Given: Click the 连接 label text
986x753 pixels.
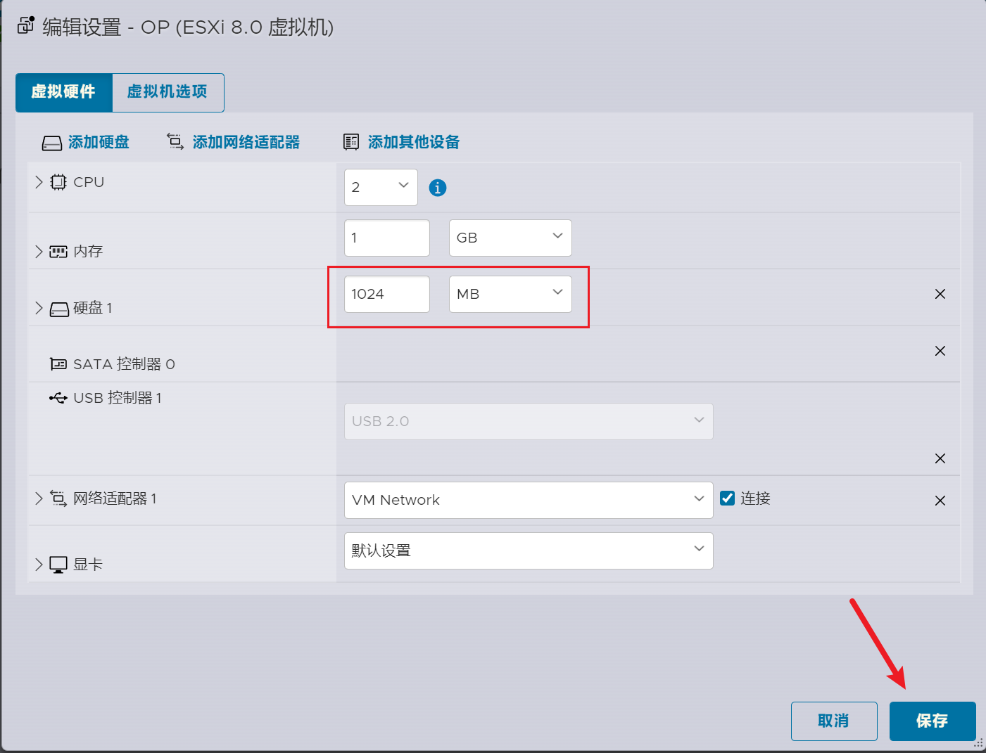Looking at the screenshot, I should pos(755,498).
